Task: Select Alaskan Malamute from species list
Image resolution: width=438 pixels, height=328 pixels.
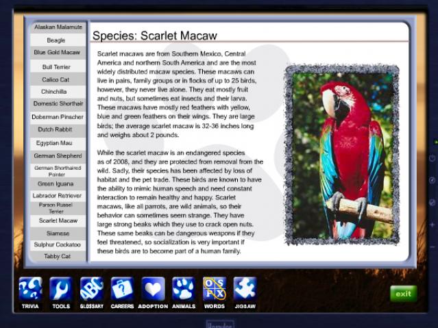Action: 58,27
